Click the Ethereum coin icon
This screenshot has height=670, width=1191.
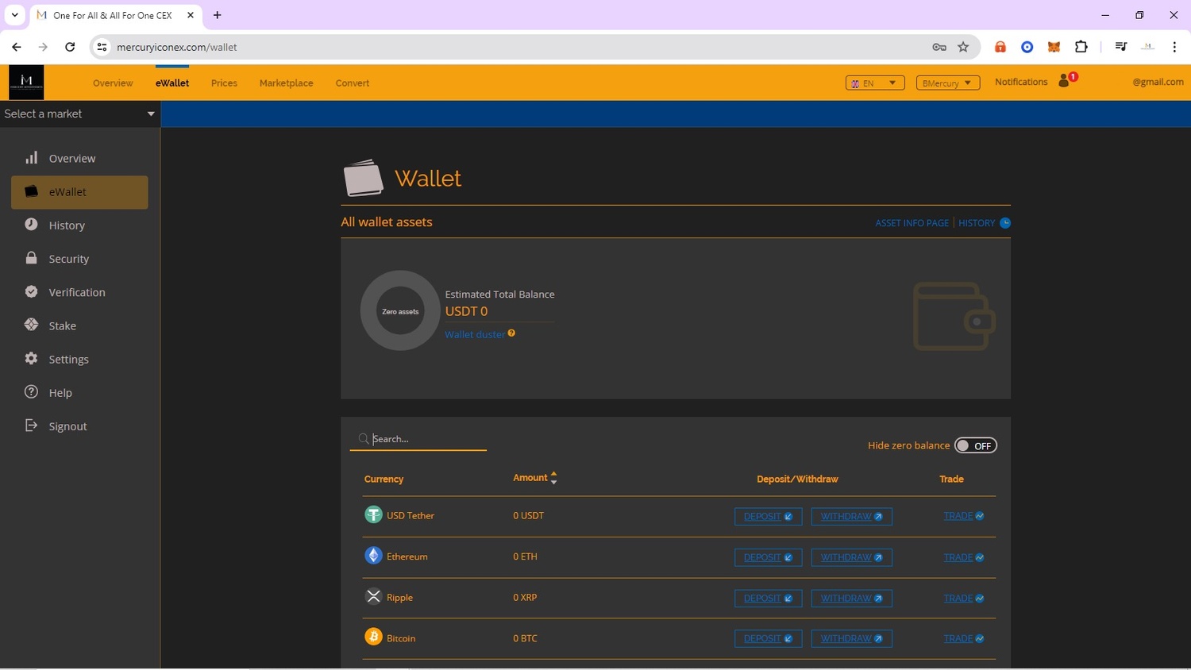point(373,556)
